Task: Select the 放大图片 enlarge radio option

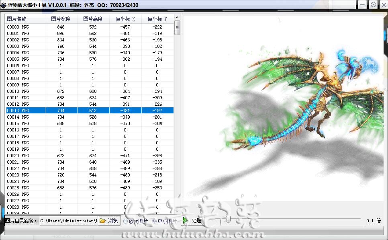Action: (x=136, y=221)
